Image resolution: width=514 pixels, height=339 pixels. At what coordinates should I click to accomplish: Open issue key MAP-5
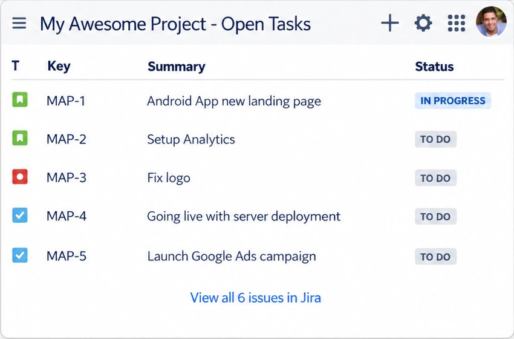67,256
